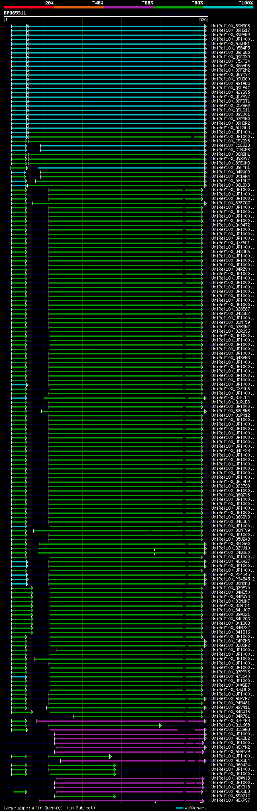Click hit label UniRef100_C3ZUG6
This screenshot has height=811, width=257.
(x=230, y=389)
